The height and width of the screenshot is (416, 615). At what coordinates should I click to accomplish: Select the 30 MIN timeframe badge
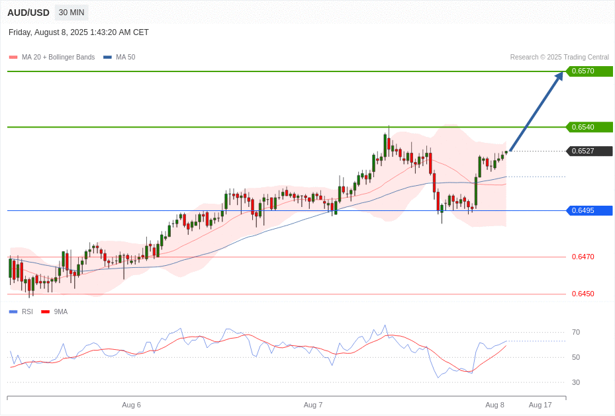[71, 13]
